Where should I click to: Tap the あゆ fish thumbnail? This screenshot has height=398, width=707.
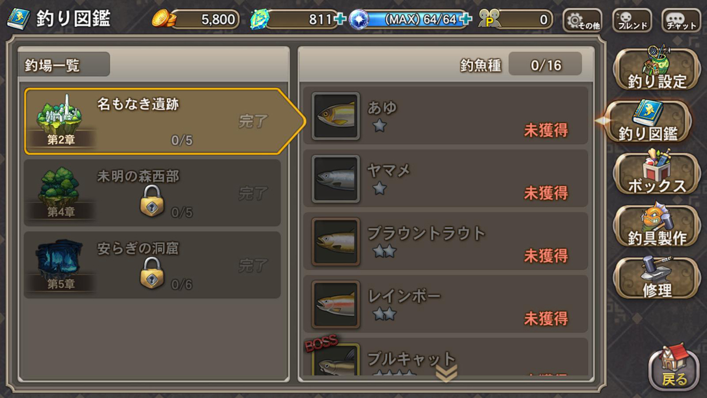[x=336, y=116]
